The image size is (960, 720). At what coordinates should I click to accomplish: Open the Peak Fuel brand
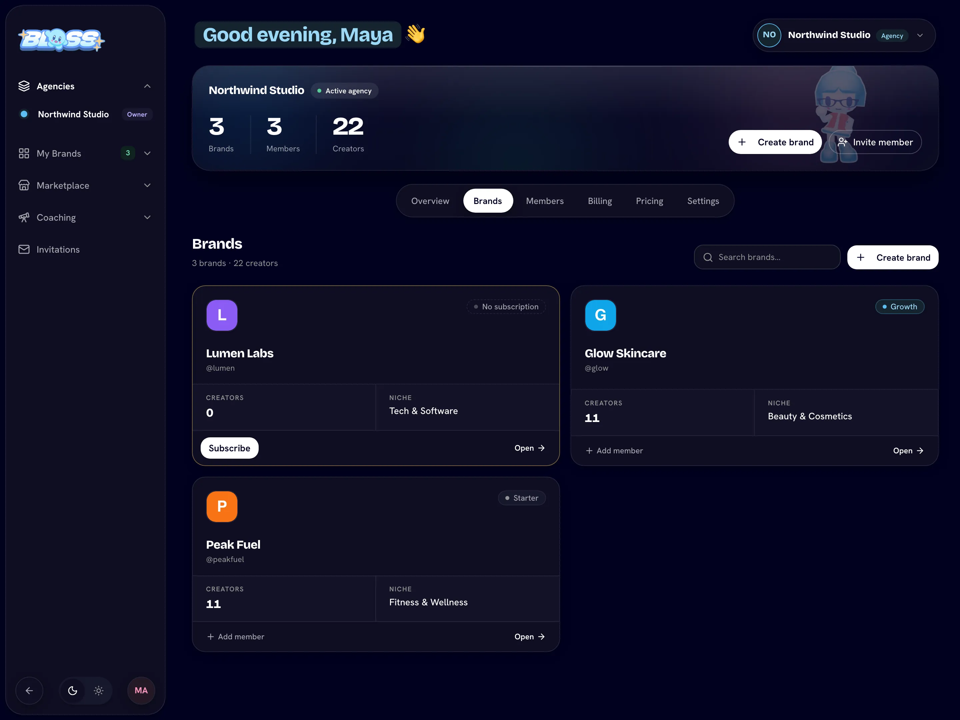point(529,637)
